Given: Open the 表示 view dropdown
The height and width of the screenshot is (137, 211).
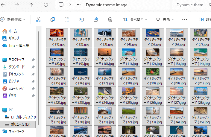Looking at the screenshot, I should click(x=165, y=19).
